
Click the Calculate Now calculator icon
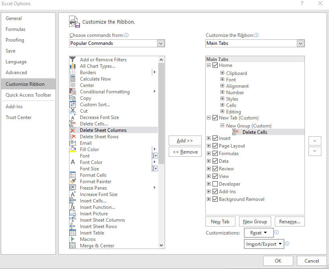(x=73, y=79)
